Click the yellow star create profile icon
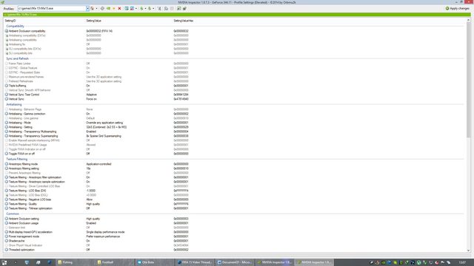474x266 pixels. point(114,8)
